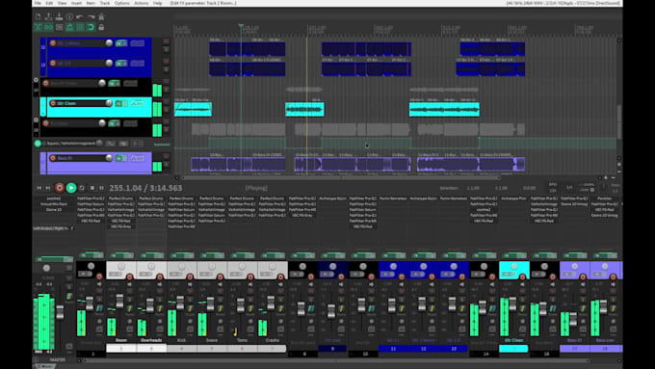This screenshot has height=369, width=655.
Task: Toggle the auto-crossfade toolbar icon
Action: 38,27
